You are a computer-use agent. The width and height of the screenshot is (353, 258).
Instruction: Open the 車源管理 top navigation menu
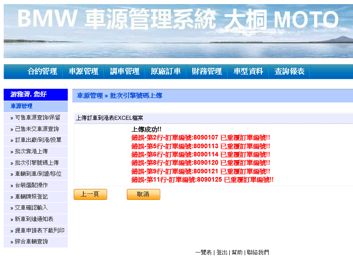[x=83, y=71]
